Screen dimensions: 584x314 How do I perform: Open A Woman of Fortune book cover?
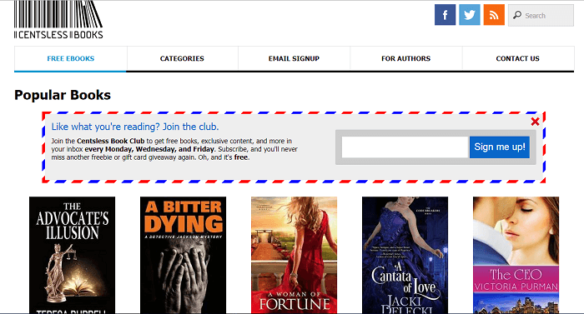(294, 255)
